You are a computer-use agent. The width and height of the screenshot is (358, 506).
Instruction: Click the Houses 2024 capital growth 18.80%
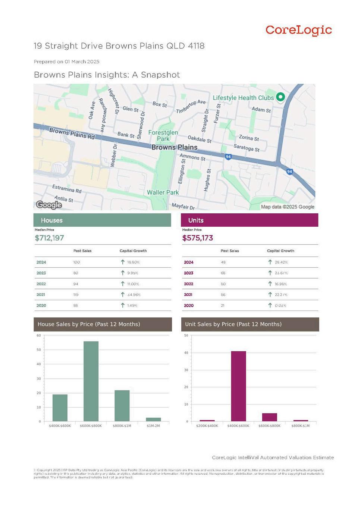(134, 262)
